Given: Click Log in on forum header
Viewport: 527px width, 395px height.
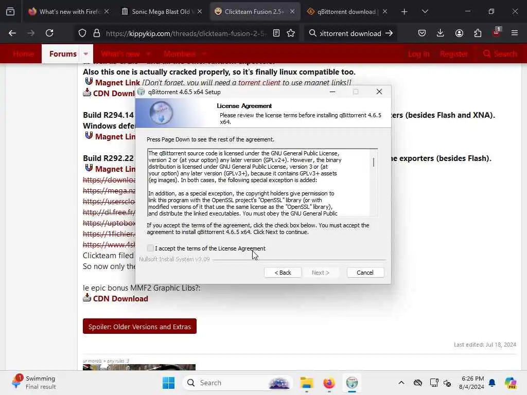Looking at the screenshot, I should click(419, 53).
